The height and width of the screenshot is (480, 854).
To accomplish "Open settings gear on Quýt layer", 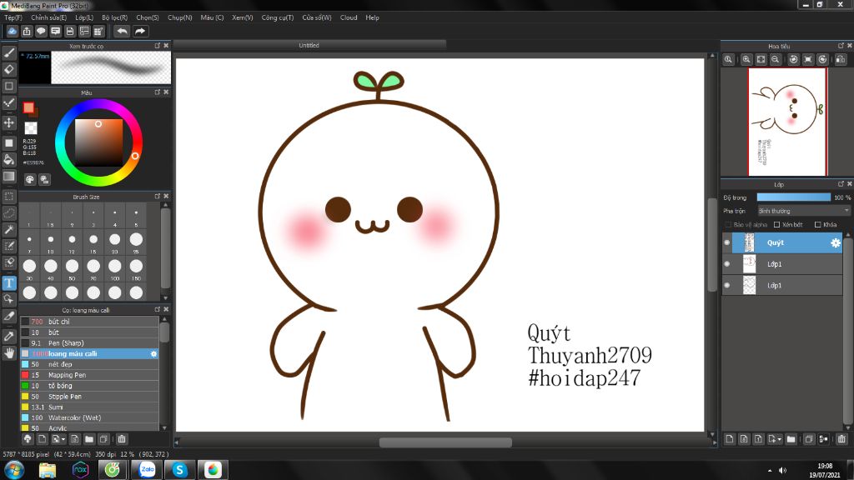I will 835,242.
